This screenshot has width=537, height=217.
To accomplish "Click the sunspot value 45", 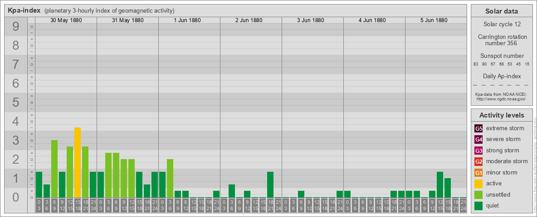I will (518, 64).
